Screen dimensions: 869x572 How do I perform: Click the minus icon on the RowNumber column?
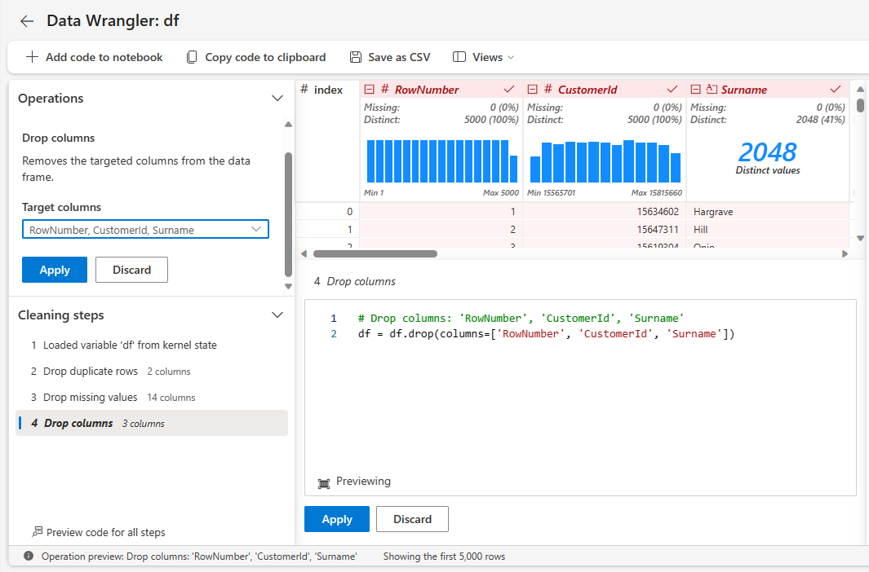tap(370, 90)
